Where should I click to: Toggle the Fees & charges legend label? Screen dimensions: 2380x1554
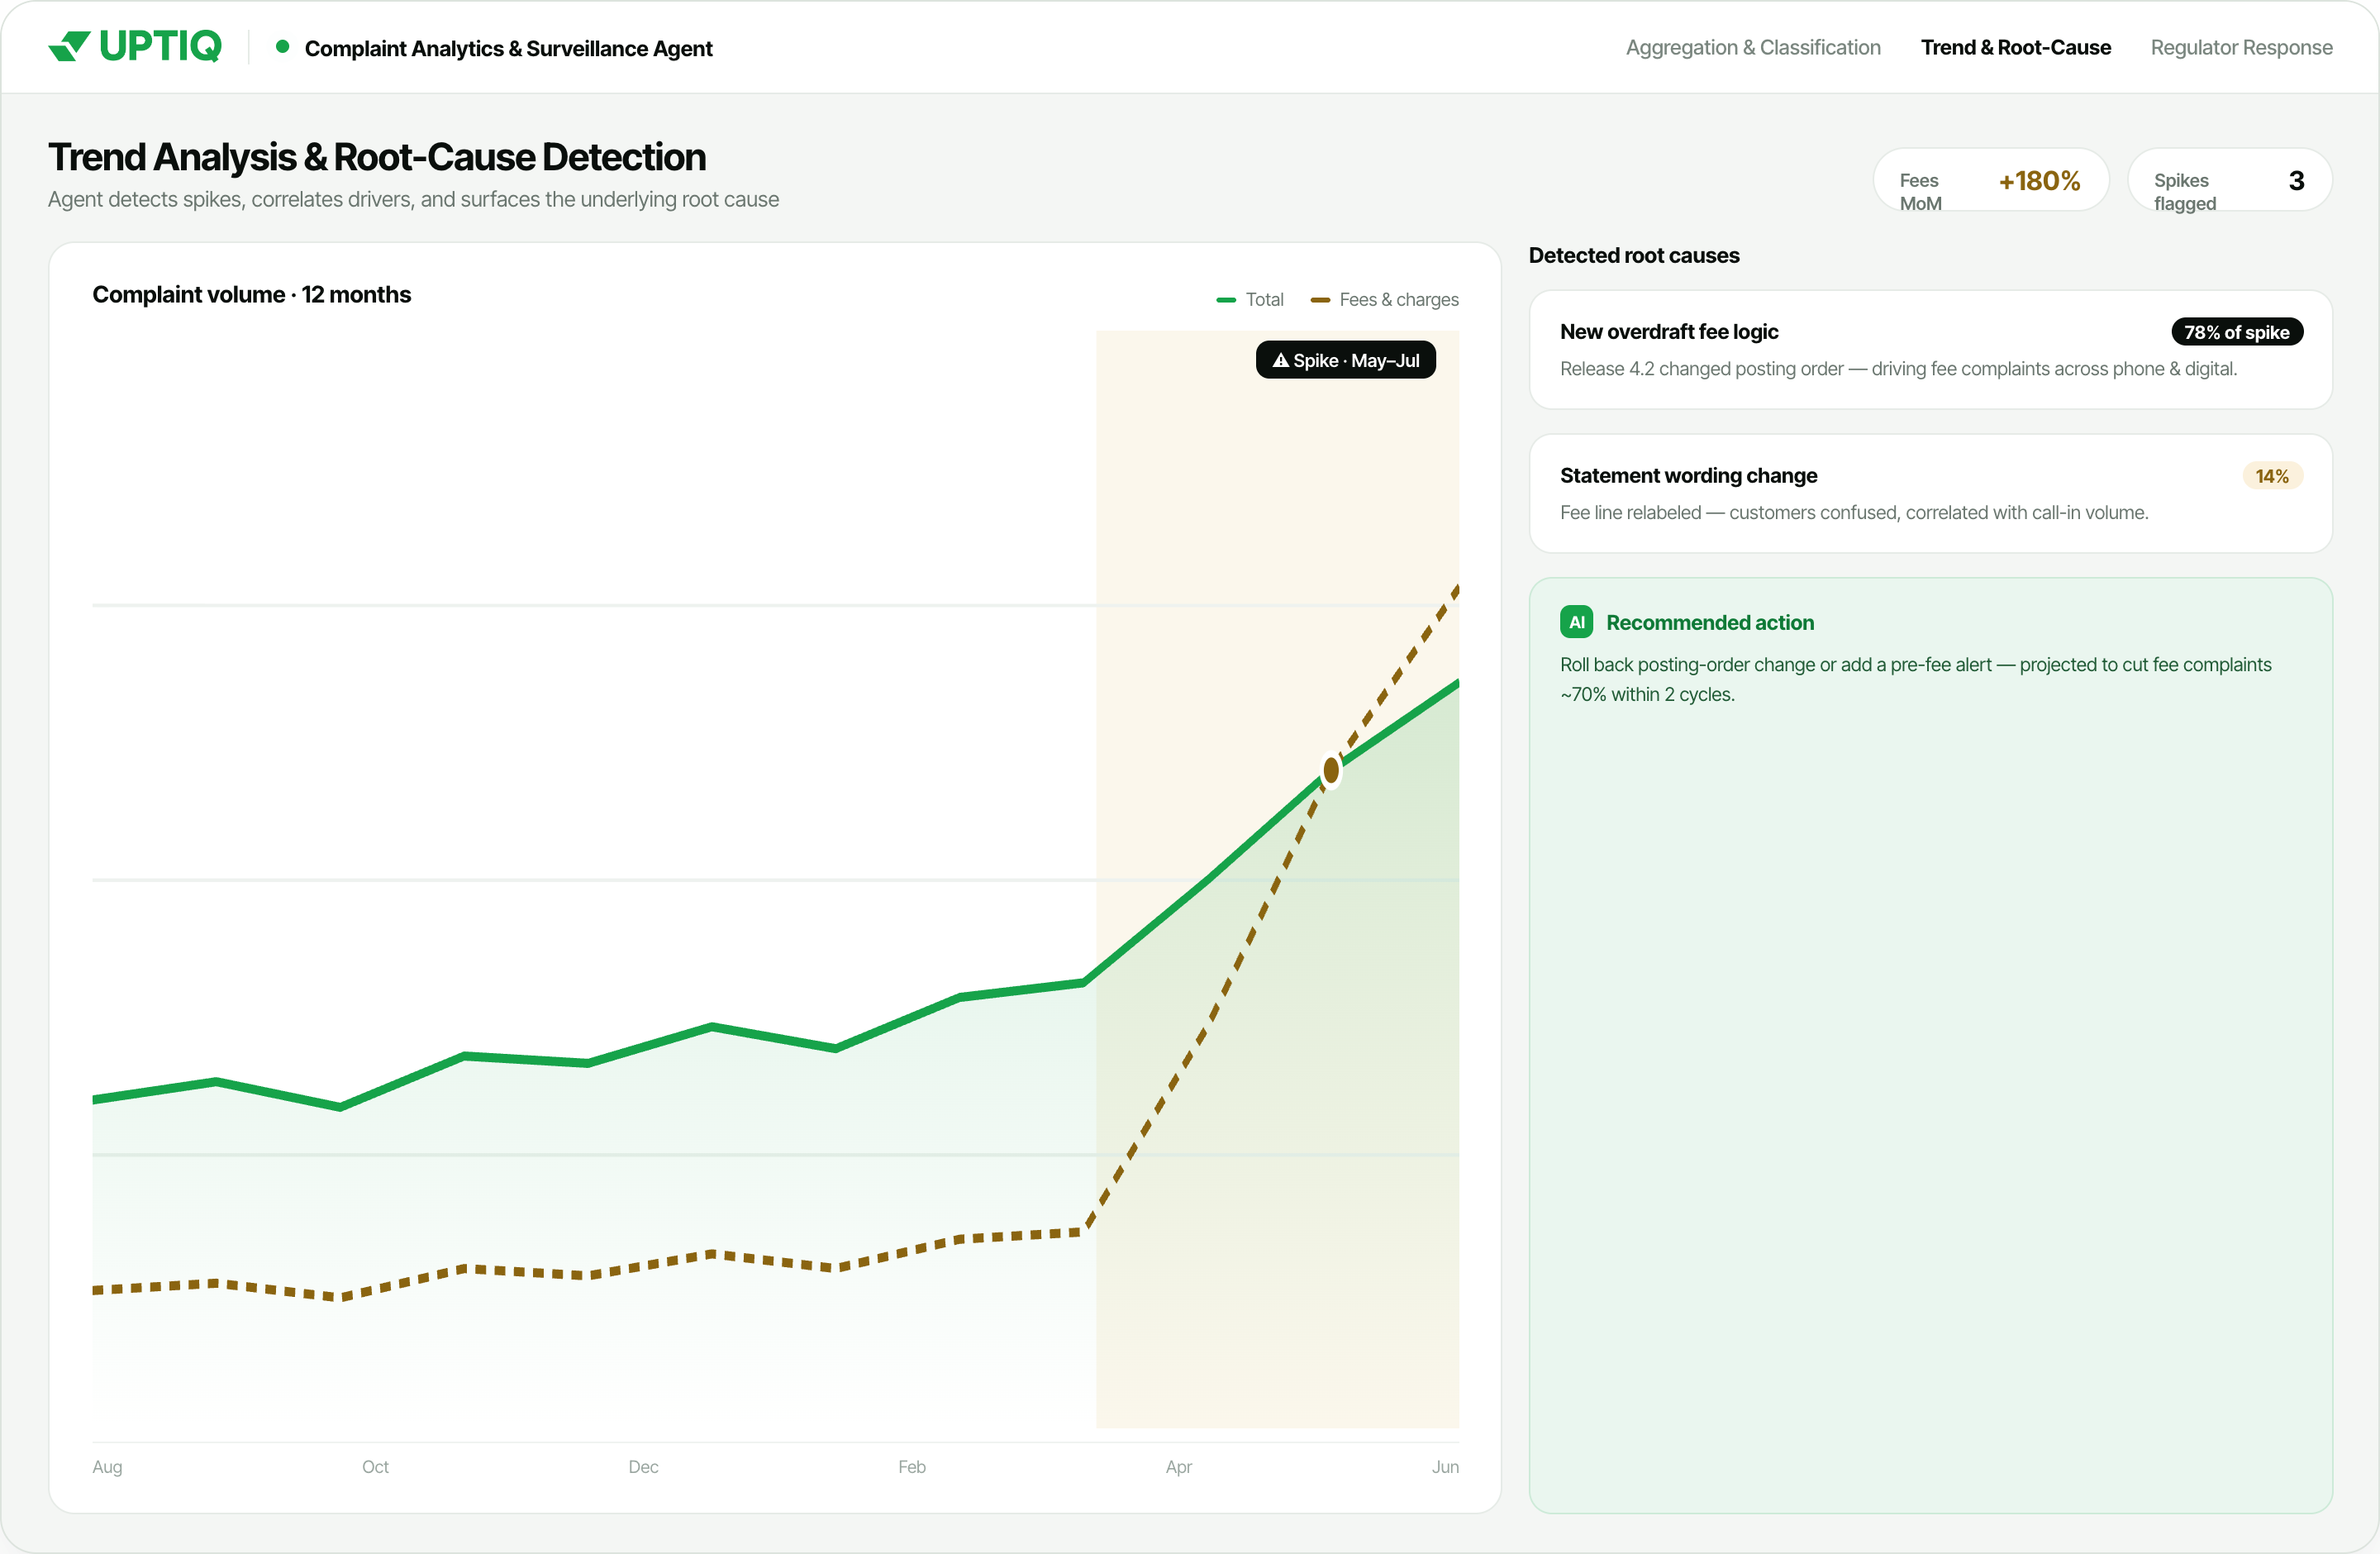pos(1399,300)
